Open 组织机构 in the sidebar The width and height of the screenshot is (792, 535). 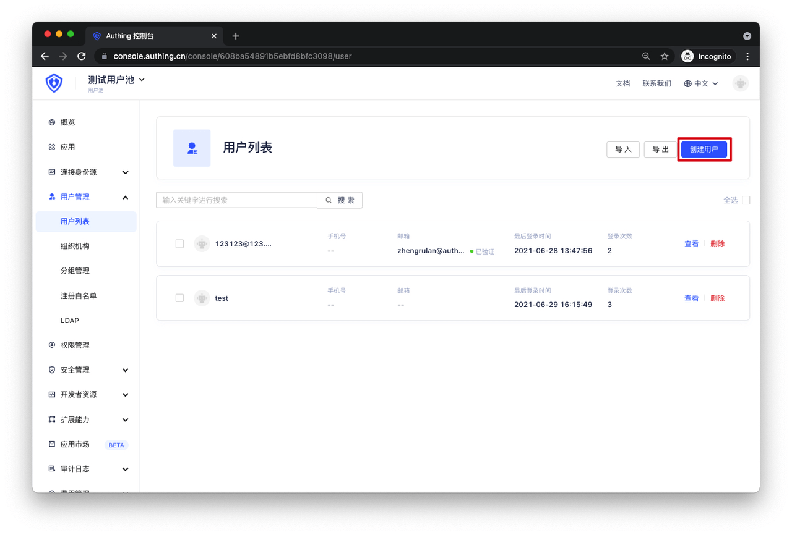[x=75, y=246]
